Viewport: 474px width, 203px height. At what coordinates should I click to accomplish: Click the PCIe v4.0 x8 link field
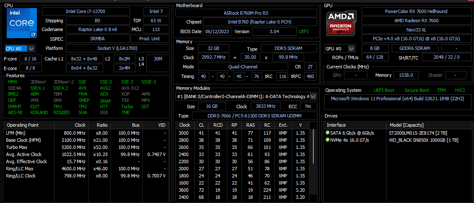[416, 39]
